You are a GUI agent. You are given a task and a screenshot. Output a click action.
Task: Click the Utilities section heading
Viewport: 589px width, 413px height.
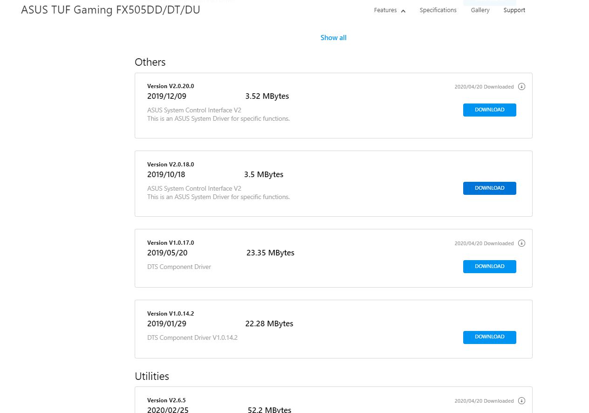[152, 376]
